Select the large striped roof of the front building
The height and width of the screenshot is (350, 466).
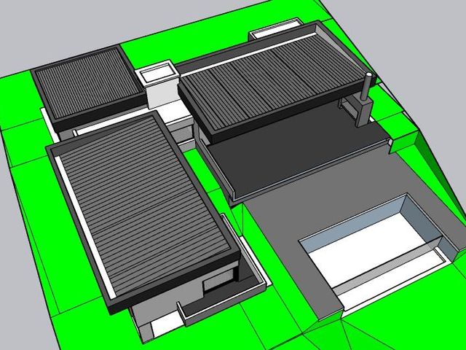pos(143,206)
